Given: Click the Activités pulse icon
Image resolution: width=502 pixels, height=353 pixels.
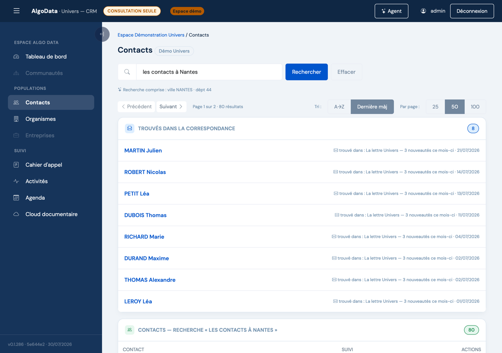Looking at the screenshot, I should pyautogui.click(x=16, y=181).
